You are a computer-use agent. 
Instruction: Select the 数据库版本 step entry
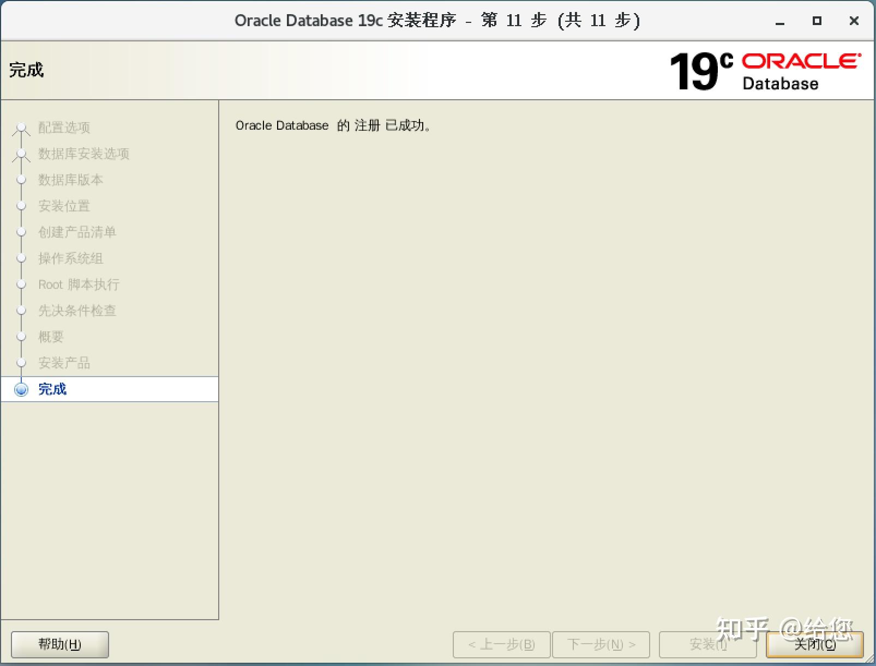pos(70,180)
